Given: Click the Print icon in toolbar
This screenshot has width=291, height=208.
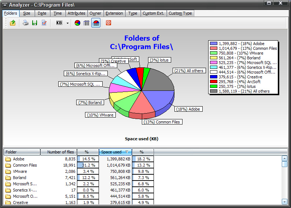Looking at the screenshot, I should [x=26, y=23].
